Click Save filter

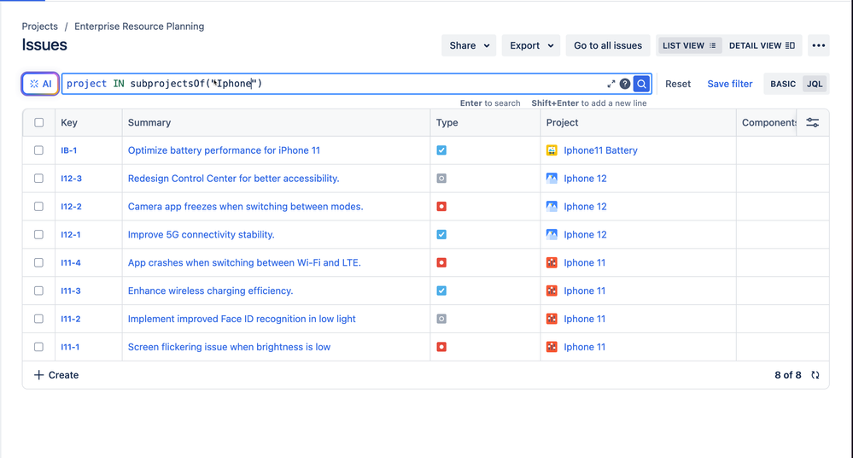click(729, 84)
